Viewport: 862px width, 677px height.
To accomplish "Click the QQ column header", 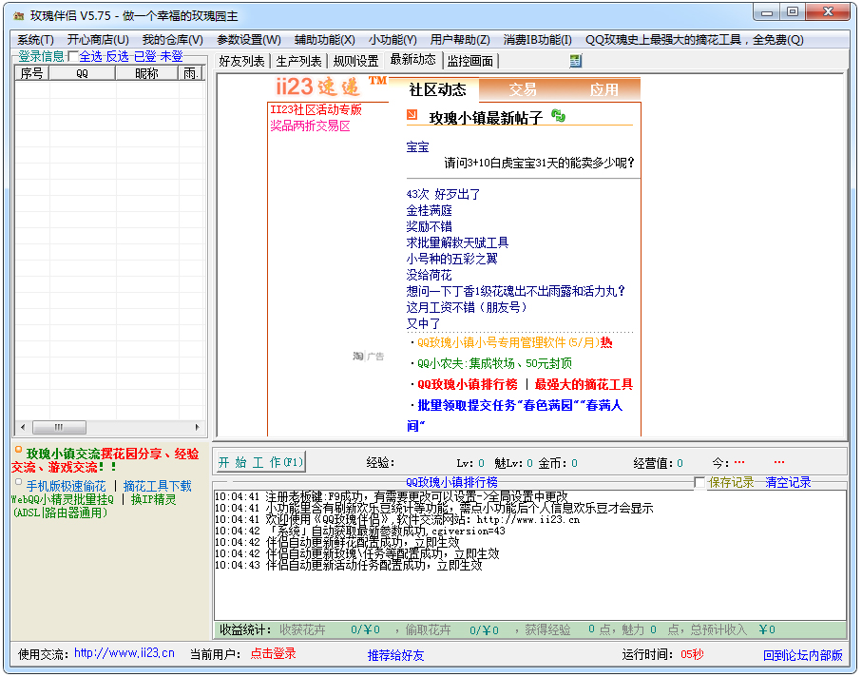I will [x=82, y=73].
